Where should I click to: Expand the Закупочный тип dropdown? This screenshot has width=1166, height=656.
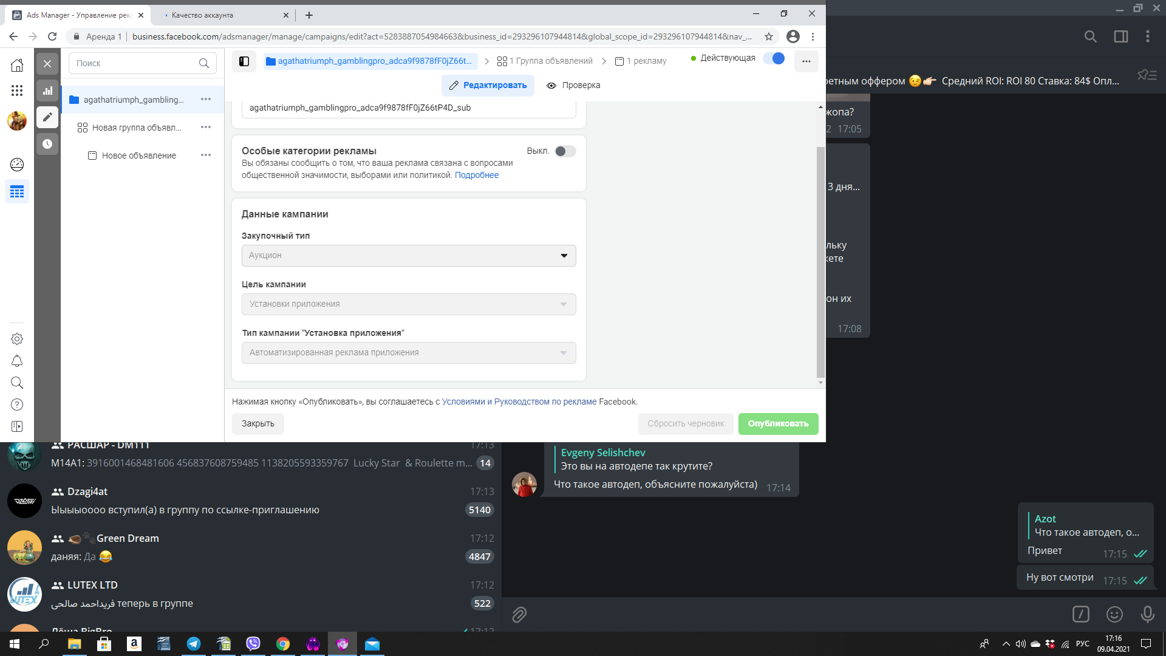pyautogui.click(x=409, y=256)
